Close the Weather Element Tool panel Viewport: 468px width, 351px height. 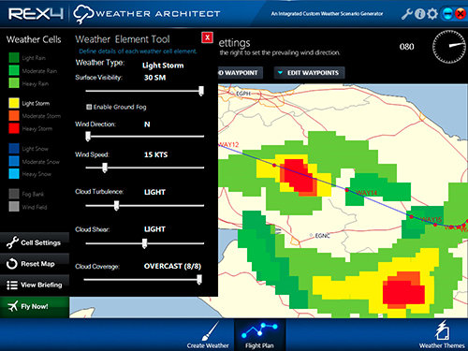[208, 37]
